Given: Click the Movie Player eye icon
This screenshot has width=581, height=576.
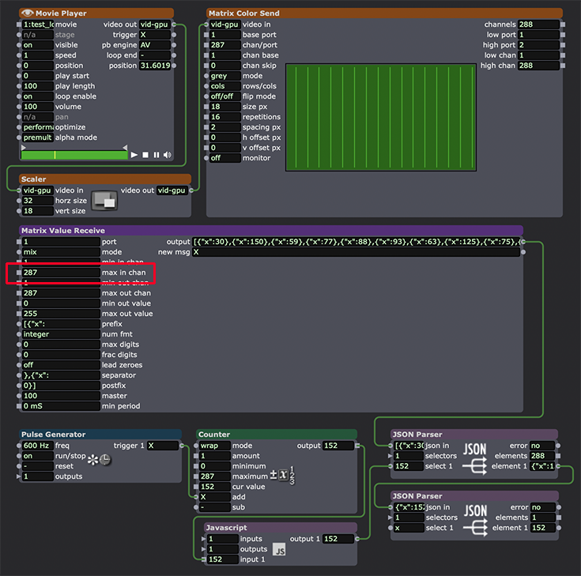Looking at the screenshot, I should [28, 13].
